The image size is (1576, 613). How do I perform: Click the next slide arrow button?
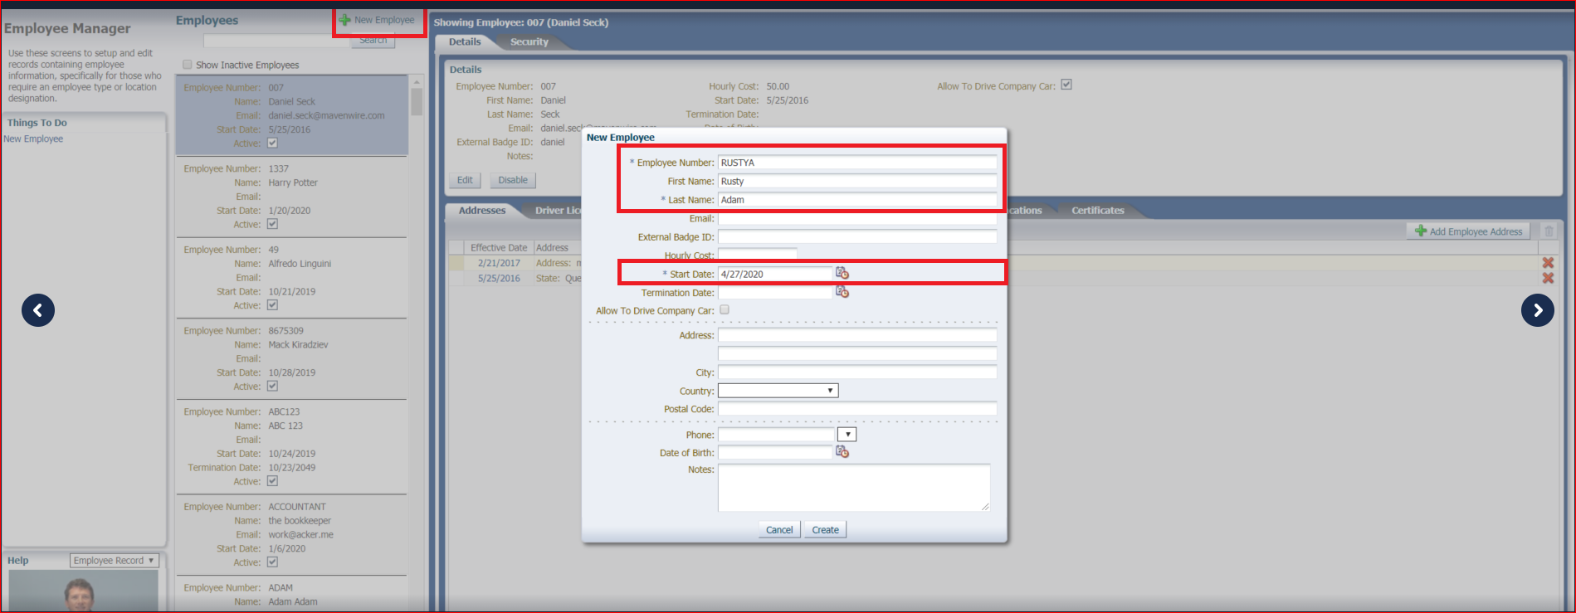pos(1538,310)
